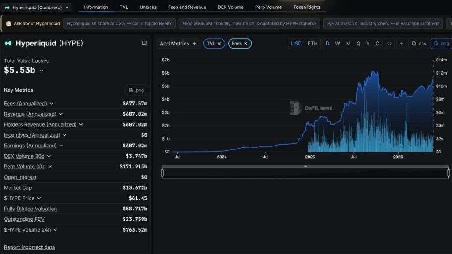Select weekly (W) chart interval
This screenshot has width=452, height=254.
338,44
